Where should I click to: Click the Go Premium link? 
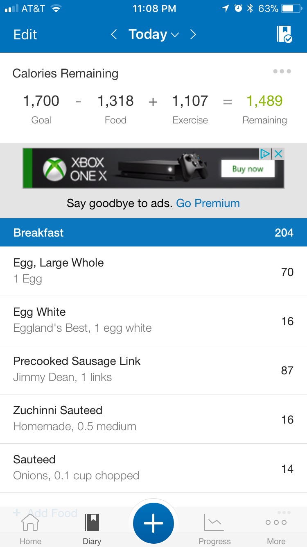coord(208,203)
